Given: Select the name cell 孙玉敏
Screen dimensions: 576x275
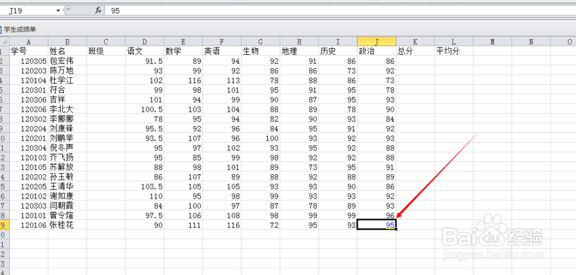Looking at the screenshot, I should (x=67, y=177).
